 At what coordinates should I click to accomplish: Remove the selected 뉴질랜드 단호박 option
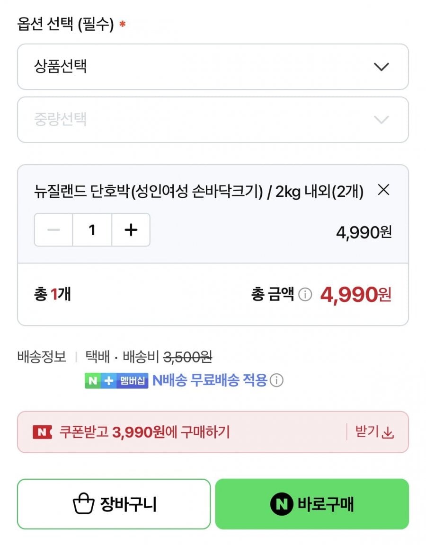pos(383,190)
